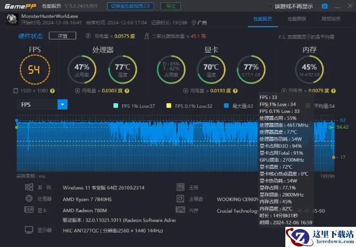This screenshot has height=247, width=356.
Task: Click the CO2 emission icon near 45.1 克
Action: click(x=147, y=36)
